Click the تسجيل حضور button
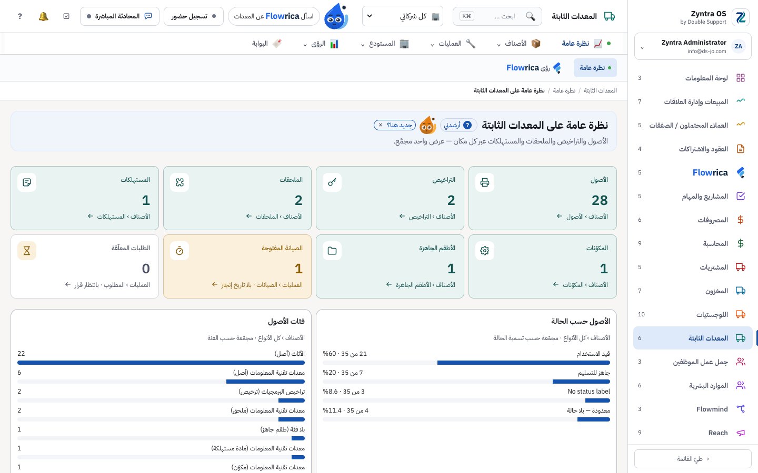 [194, 16]
